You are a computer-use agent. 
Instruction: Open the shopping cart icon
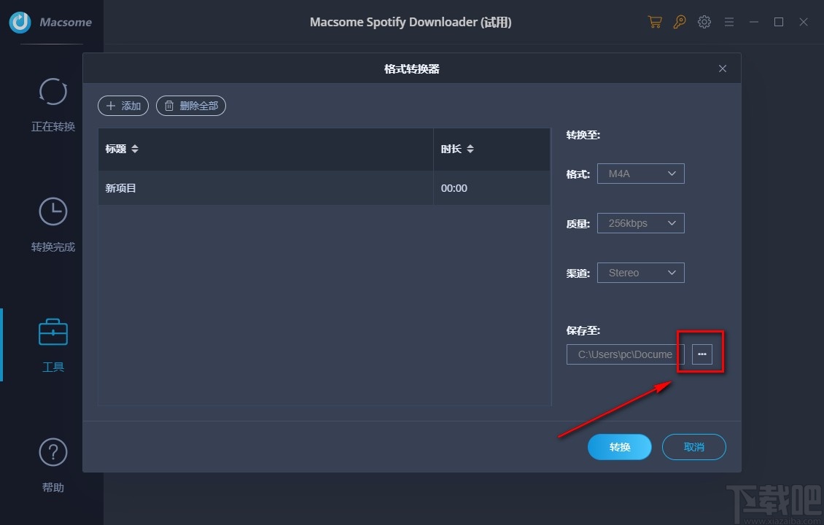655,22
